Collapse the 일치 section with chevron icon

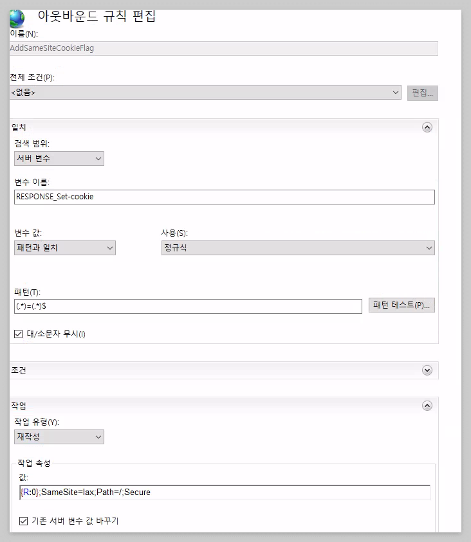pos(427,127)
